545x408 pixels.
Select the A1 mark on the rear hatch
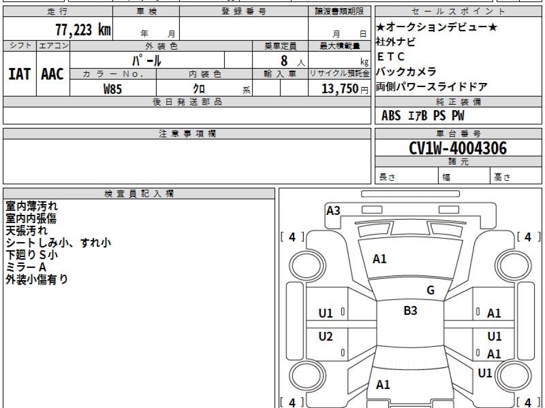383,385
